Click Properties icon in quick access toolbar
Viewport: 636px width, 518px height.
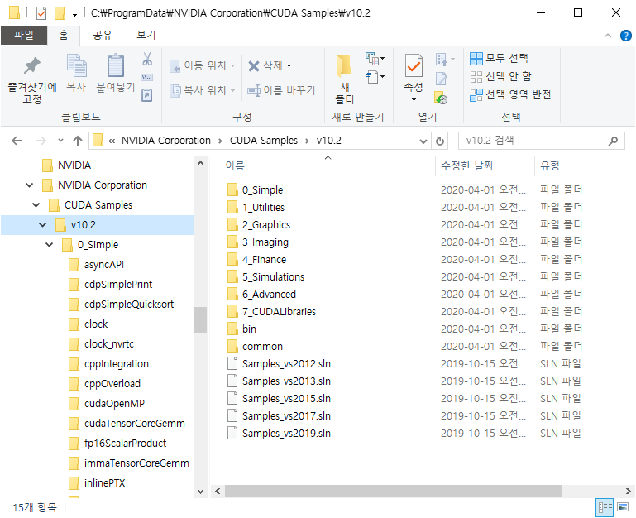41,13
